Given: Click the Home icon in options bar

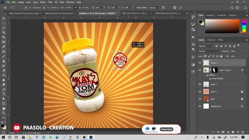Looking at the screenshot, I should tap(5, 8).
